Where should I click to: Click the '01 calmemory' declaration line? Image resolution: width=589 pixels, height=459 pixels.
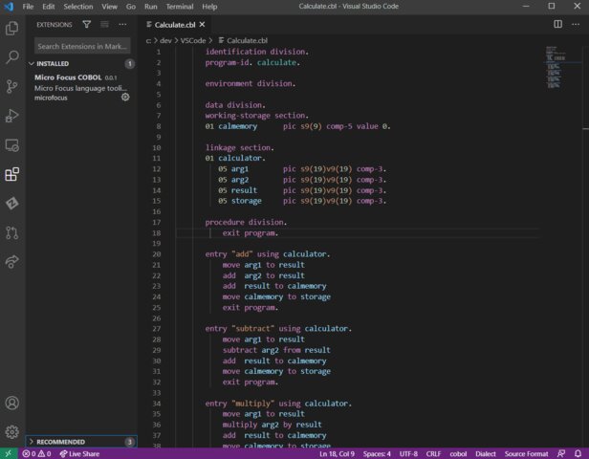tap(297, 126)
